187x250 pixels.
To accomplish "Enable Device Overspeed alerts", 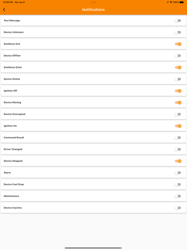I will pyautogui.click(x=178, y=114).
